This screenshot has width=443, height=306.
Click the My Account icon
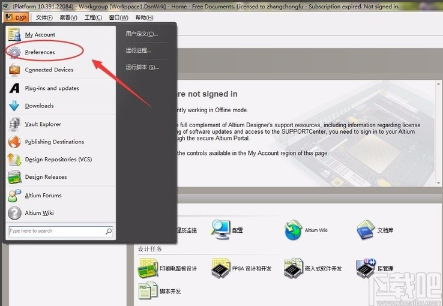(14, 34)
